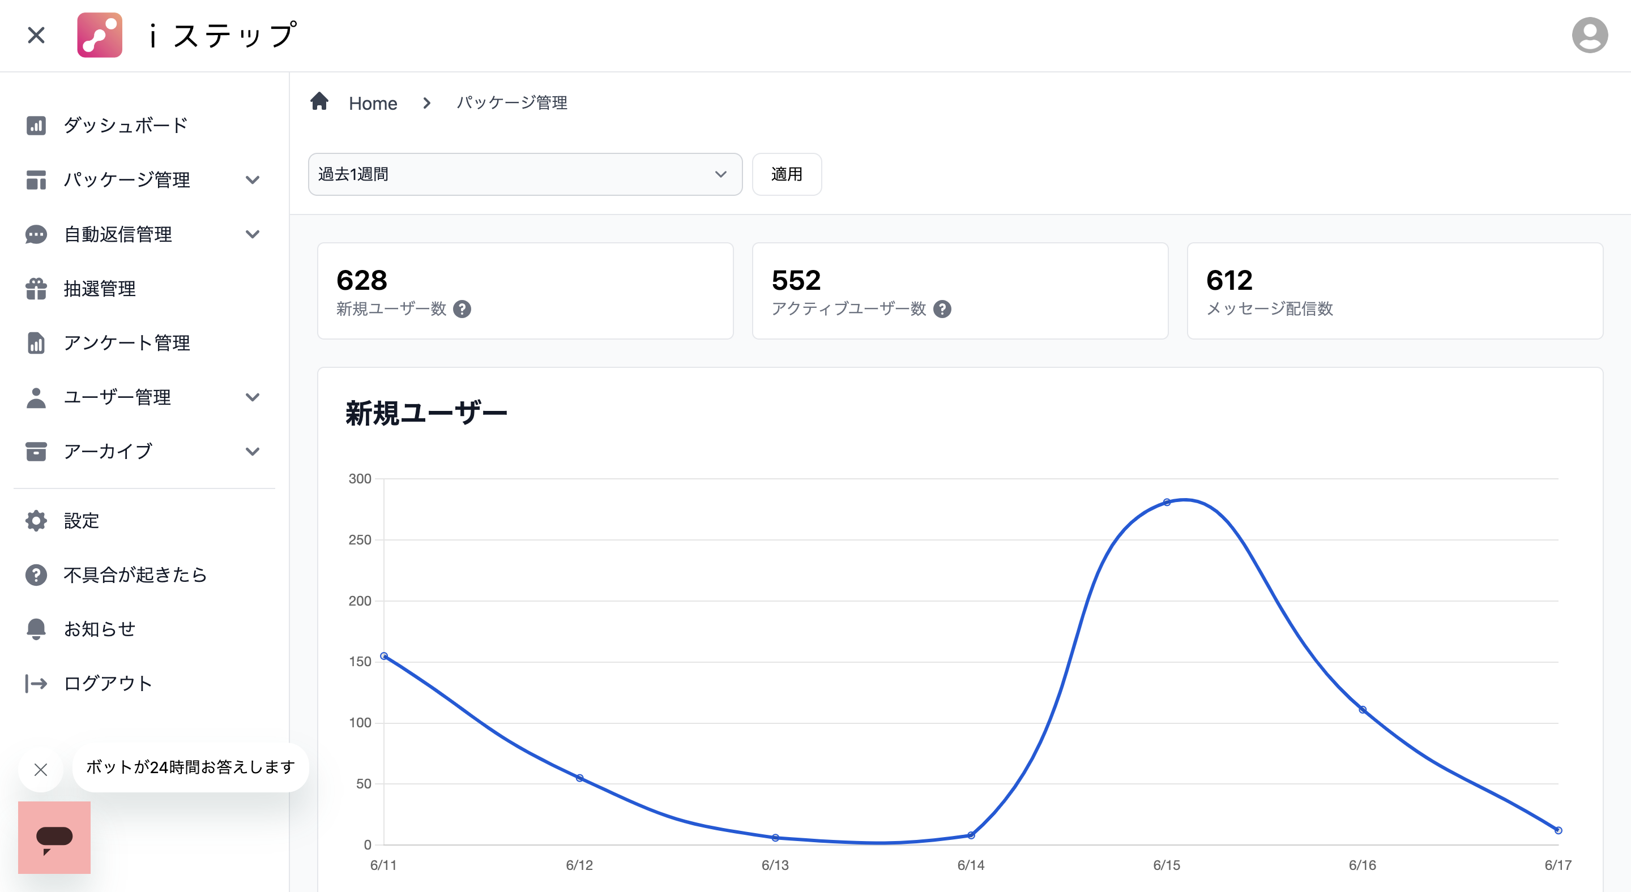Select アンケート管理 in the sidebar

point(127,343)
